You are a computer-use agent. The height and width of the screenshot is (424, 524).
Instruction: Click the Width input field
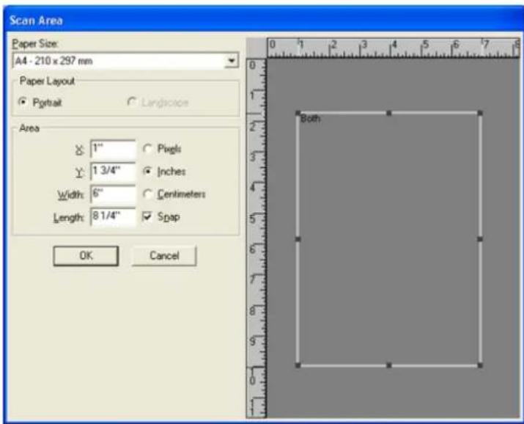[x=114, y=194]
